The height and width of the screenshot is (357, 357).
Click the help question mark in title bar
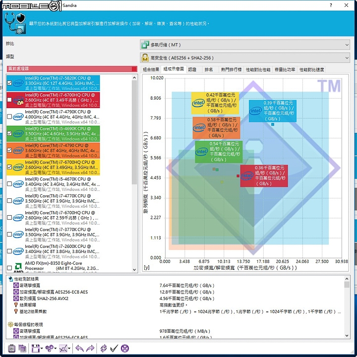pos(331,5)
